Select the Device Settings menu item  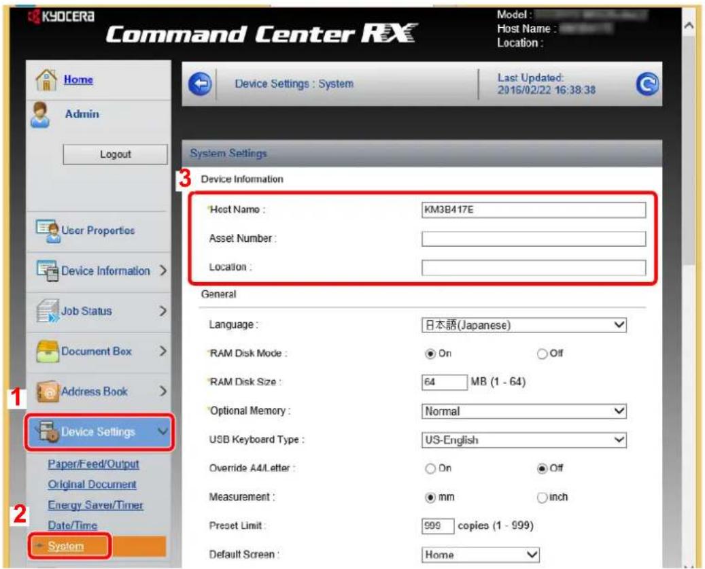click(99, 432)
